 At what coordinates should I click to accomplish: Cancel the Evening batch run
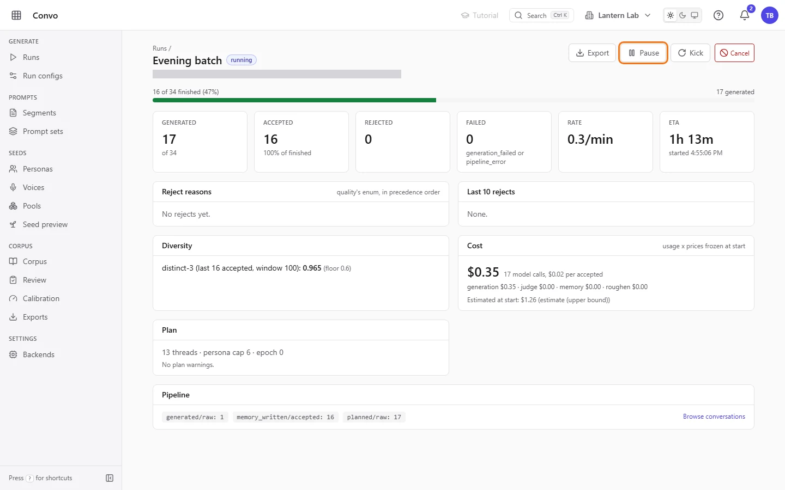click(734, 53)
